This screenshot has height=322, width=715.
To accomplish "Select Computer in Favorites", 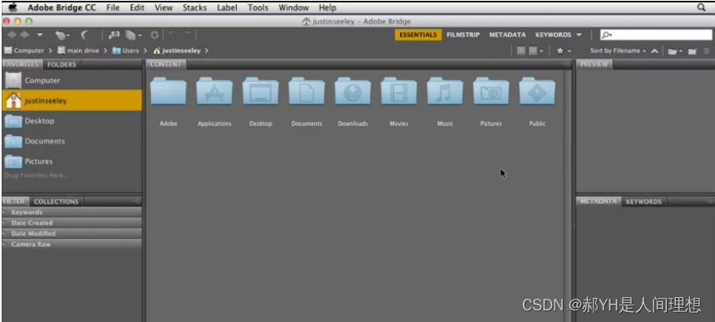I will click(71, 80).
